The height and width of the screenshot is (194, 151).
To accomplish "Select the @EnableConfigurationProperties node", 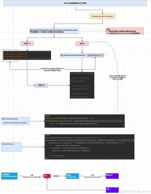I will coord(54,31).
